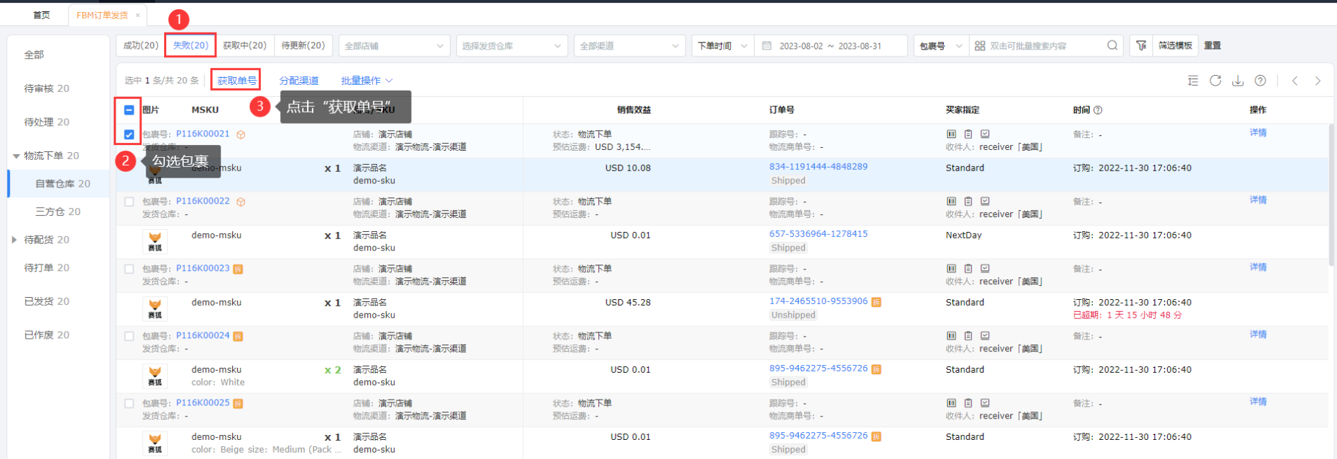Click the split badge beside P116K00023
Viewport: 1337px width, 459px height.
[238, 269]
